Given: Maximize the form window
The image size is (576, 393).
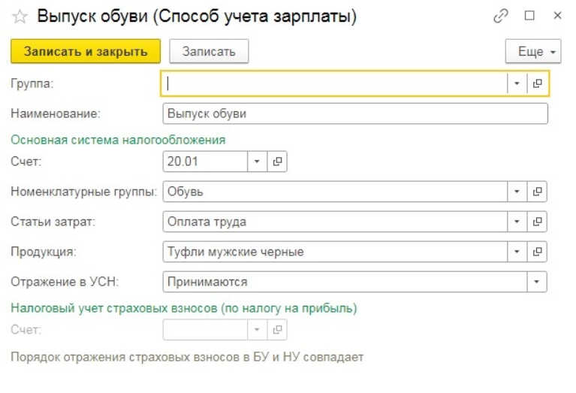Looking at the screenshot, I should (529, 16).
